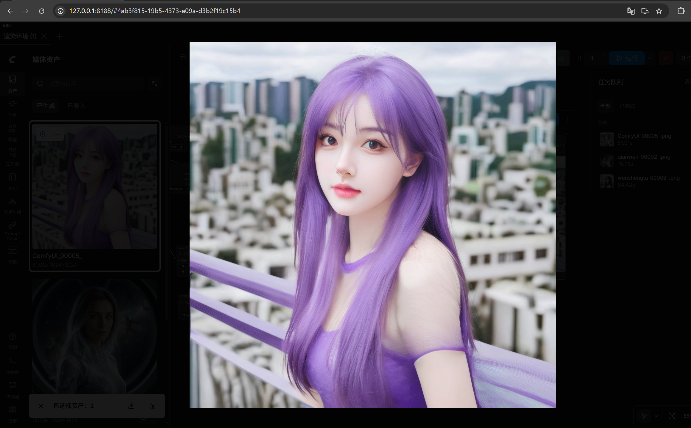
Task: Click the batch count number field
Action: tap(592, 58)
